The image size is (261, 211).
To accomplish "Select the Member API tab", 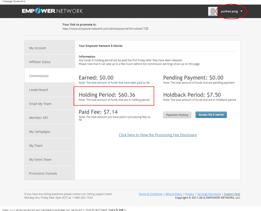I will coord(50,118).
